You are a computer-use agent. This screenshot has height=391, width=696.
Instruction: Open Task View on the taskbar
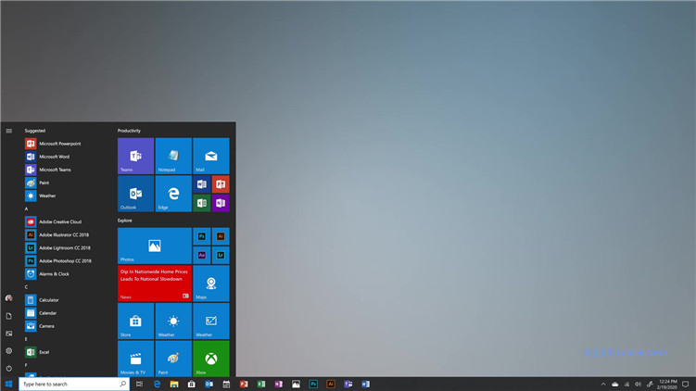click(139, 384)
